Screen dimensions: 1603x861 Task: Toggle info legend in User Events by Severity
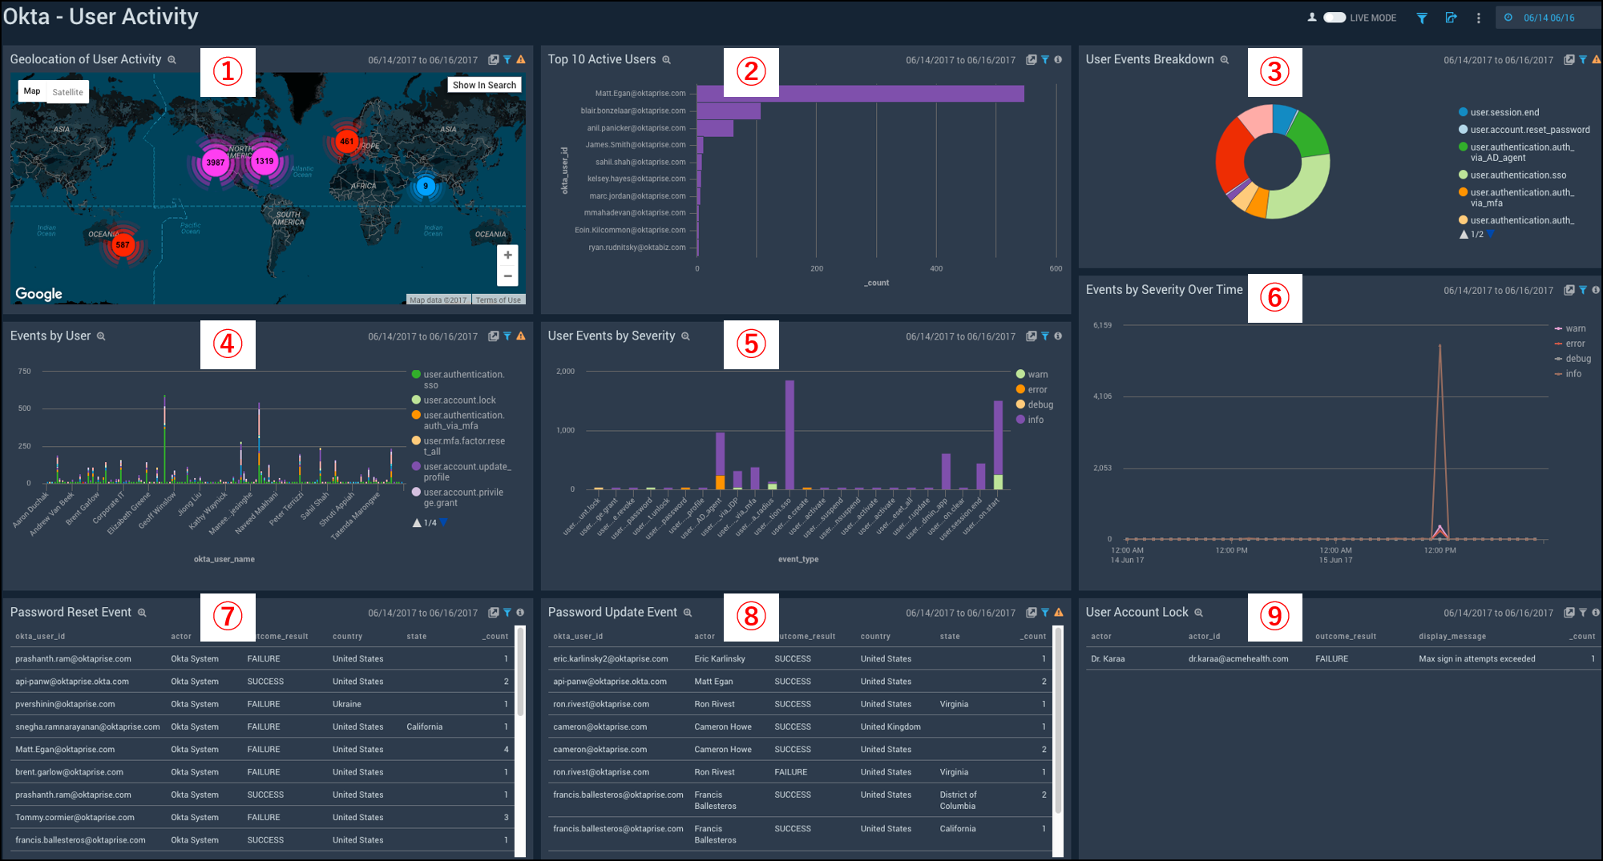coord(1030,420)
